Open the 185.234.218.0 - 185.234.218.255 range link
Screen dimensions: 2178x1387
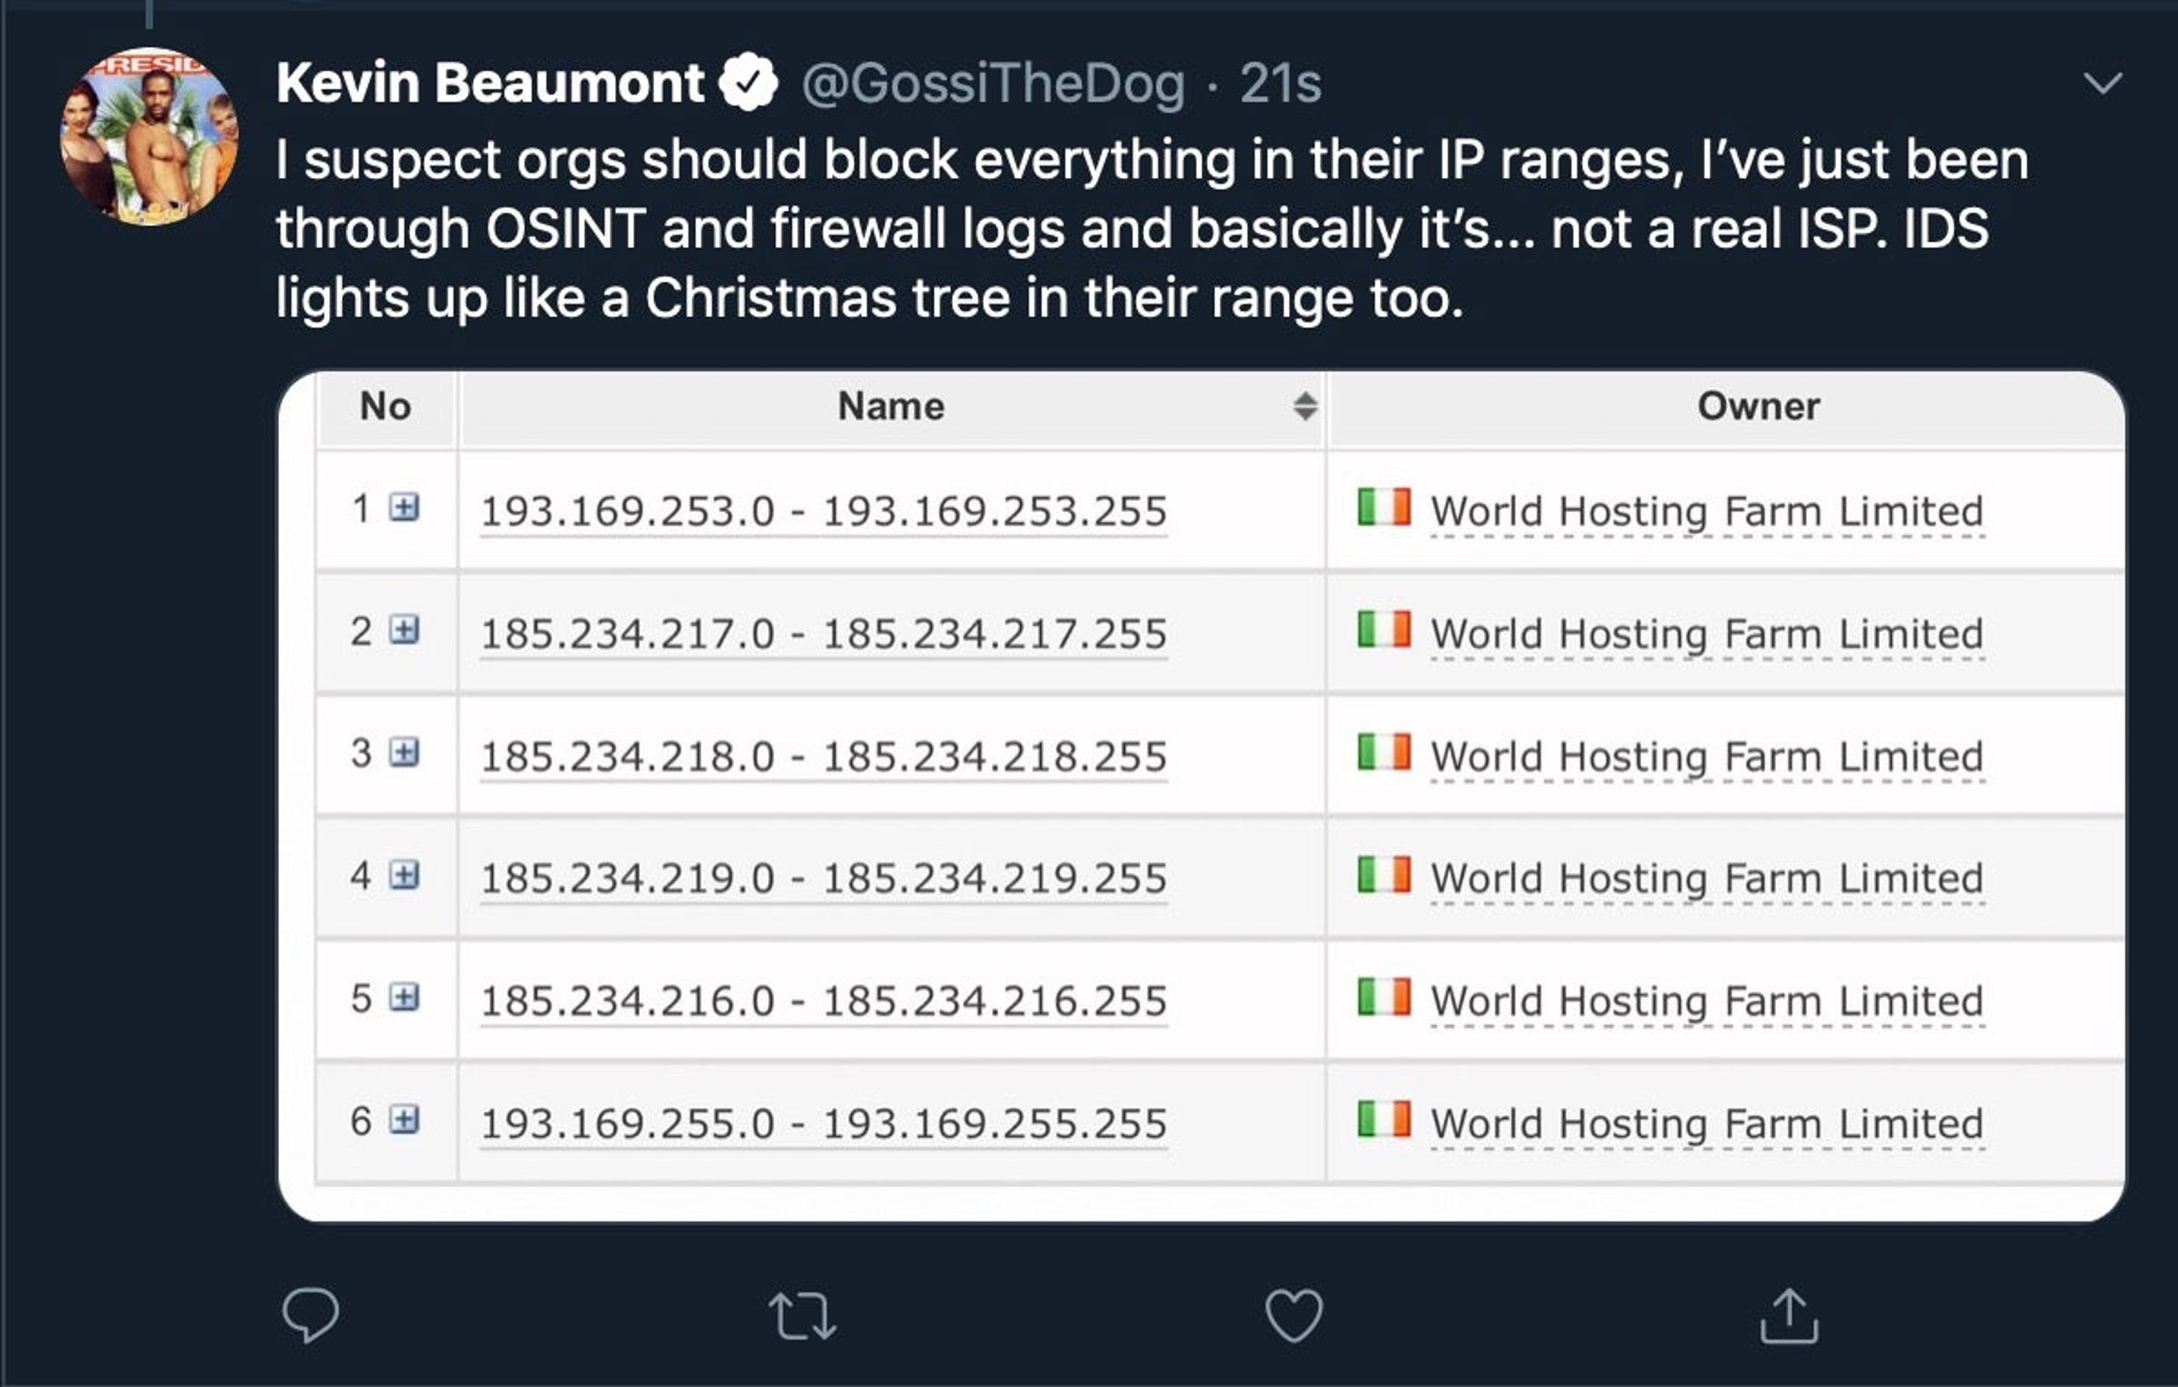coord(823,757)
